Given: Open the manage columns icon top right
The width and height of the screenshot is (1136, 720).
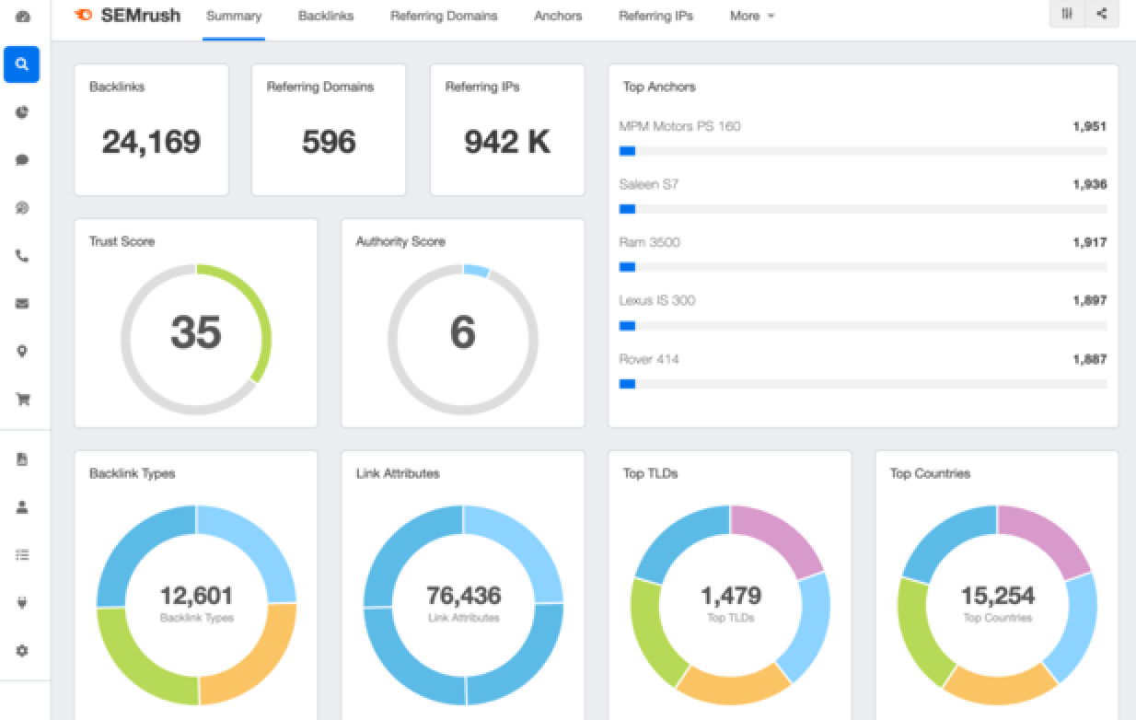Looking at the screenshot, I should (x=1066, y=14).
